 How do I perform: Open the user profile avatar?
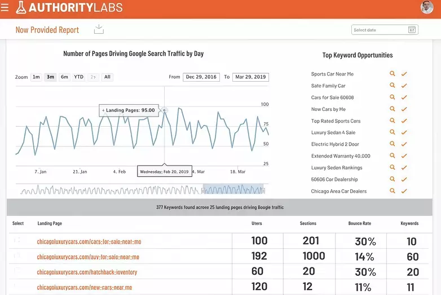[427, 7]
